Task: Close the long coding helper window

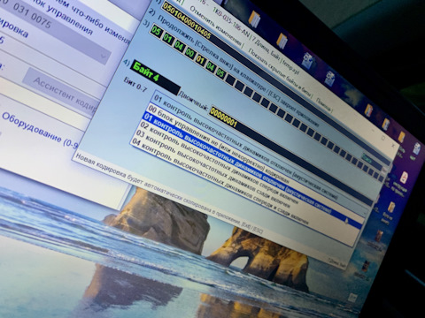Action: click(393, 145)
